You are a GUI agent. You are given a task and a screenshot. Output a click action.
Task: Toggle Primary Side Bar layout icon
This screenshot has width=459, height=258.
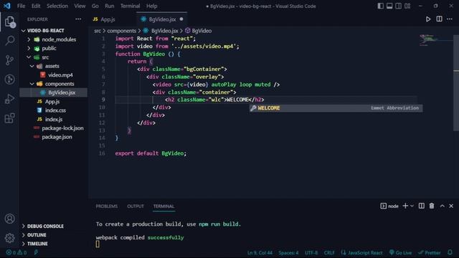380,6
